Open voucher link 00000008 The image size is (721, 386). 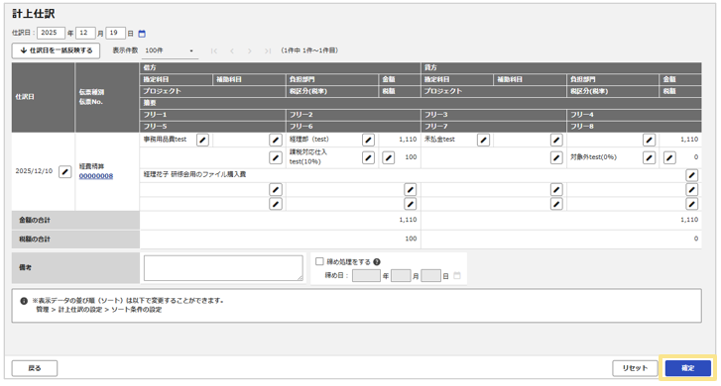96,176
